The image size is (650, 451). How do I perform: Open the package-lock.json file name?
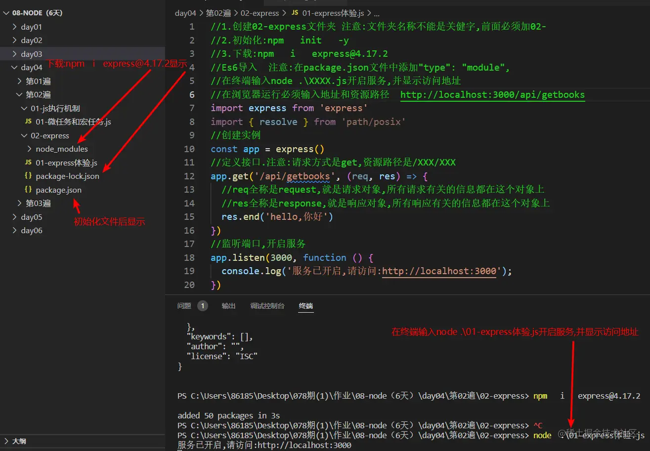tap(67, 176)
